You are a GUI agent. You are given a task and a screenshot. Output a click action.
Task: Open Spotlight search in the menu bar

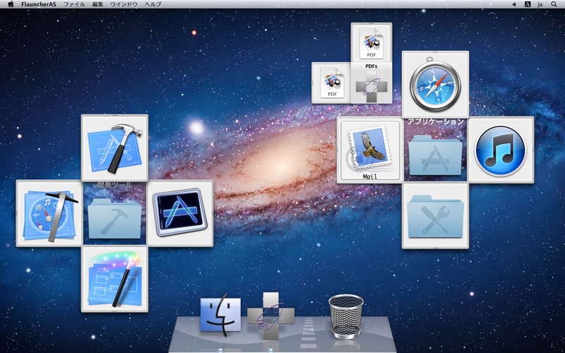[554, 4]
